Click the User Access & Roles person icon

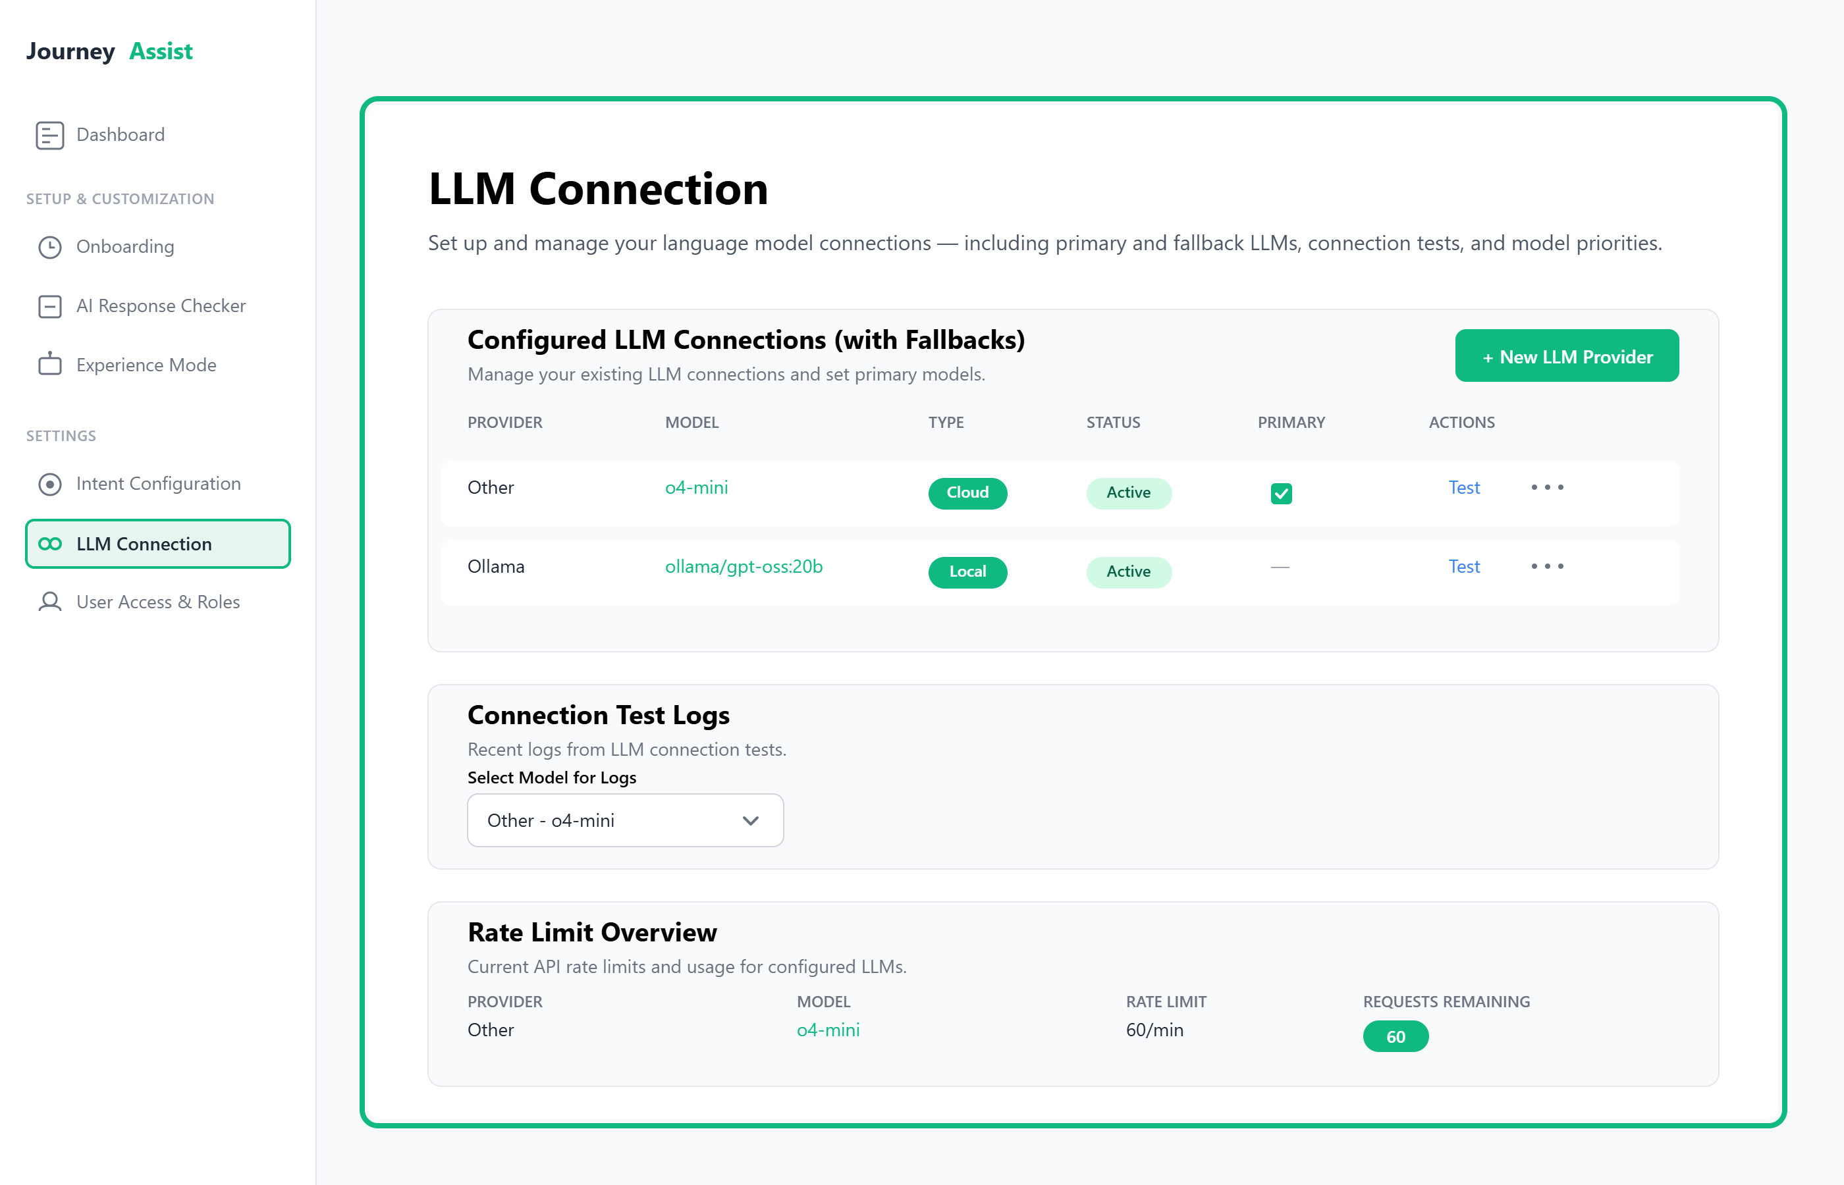tap(49, 602)
